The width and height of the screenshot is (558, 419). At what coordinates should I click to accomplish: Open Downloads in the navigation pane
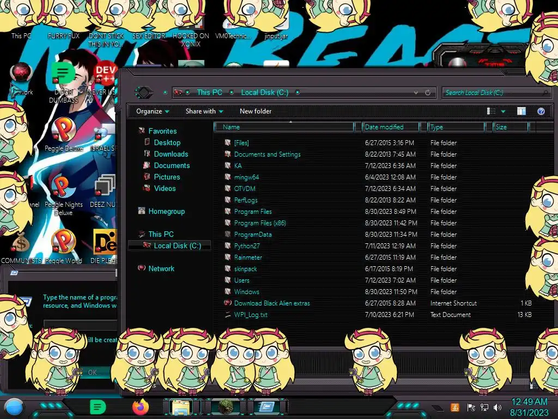[x=171, y=154]
